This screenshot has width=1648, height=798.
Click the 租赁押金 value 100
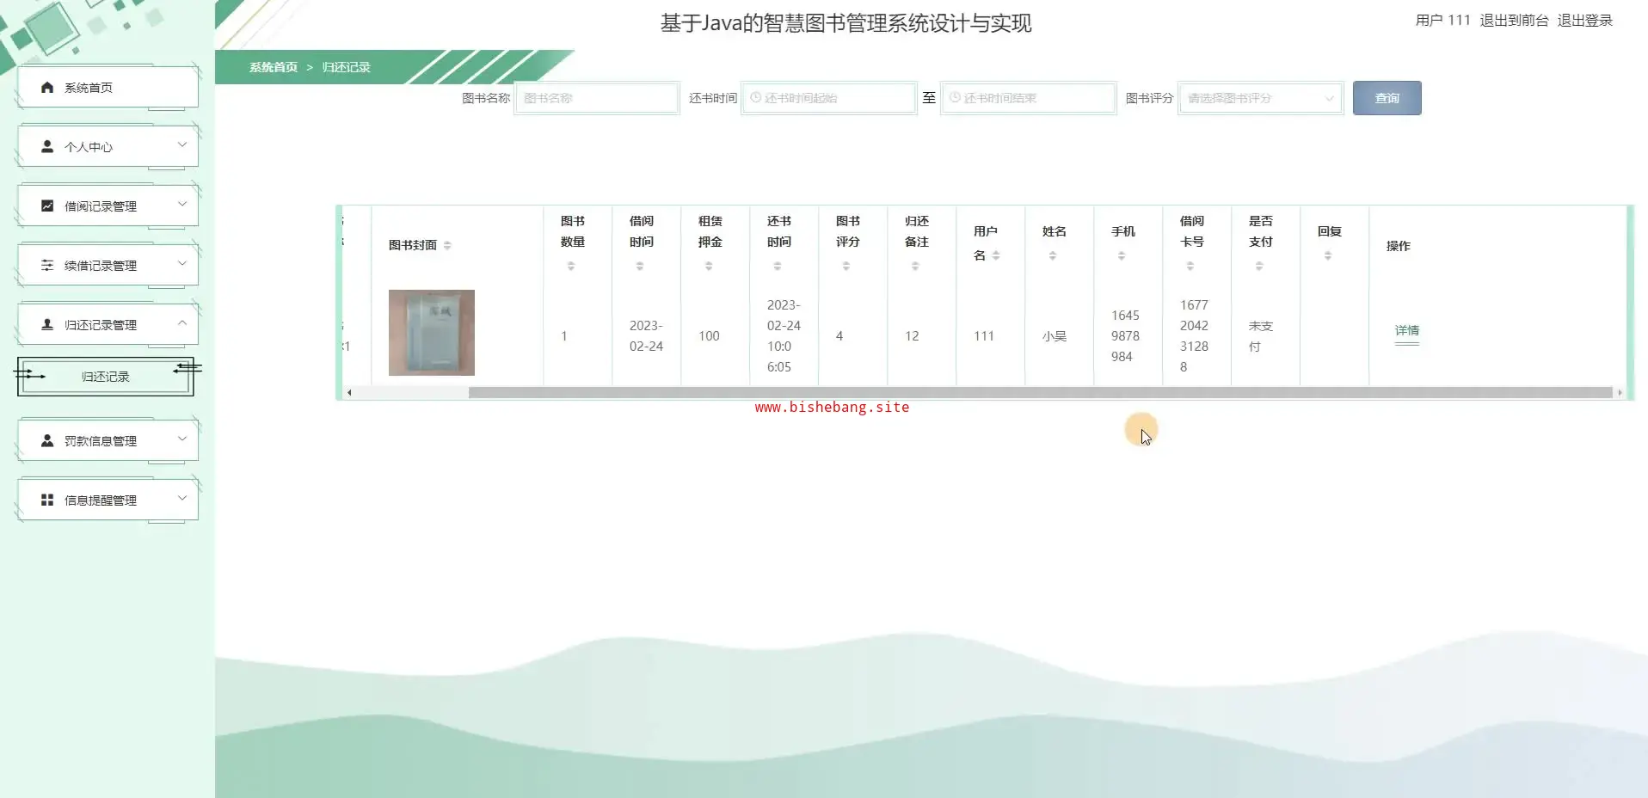709,336
